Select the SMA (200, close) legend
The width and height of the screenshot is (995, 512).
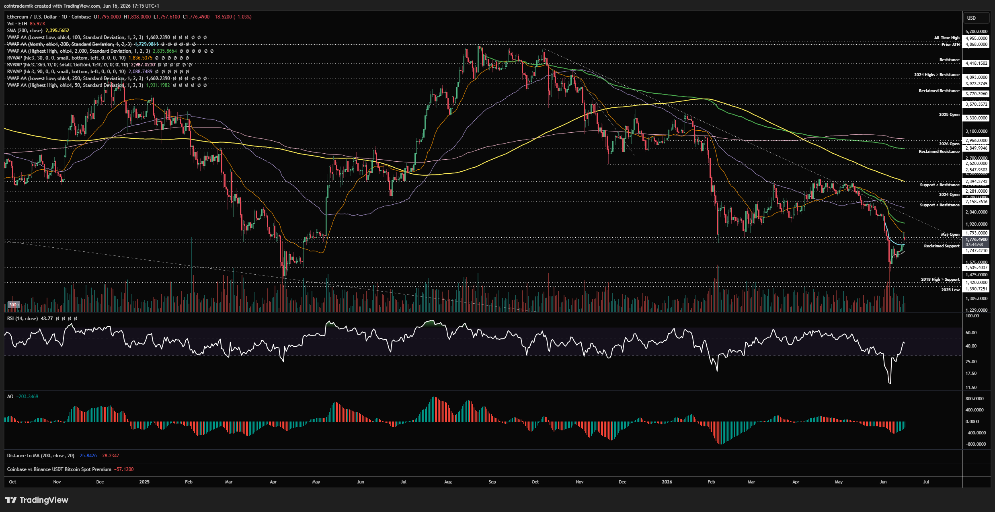point(25,31)
